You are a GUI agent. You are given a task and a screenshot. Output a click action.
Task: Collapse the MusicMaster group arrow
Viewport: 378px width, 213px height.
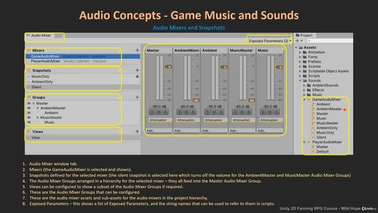pyautogui.click(x=38, y=118)
